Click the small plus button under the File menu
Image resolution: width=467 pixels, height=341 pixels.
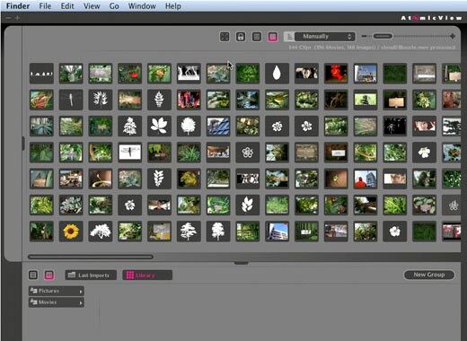[17, 18]
